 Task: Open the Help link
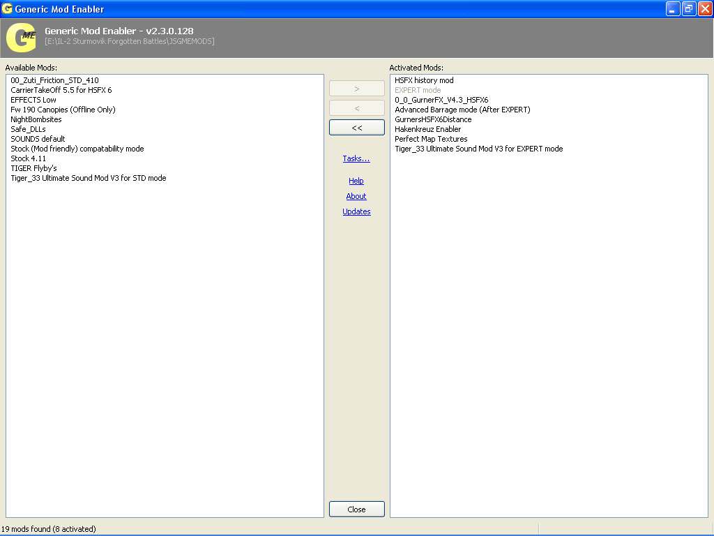pyautogui.click(x=356, y=181)
